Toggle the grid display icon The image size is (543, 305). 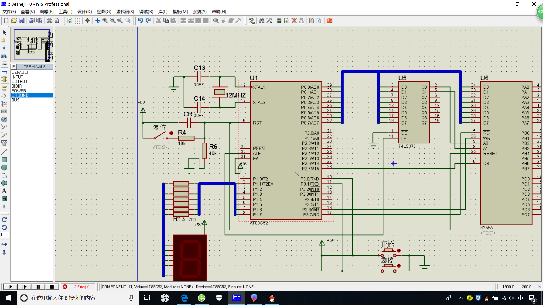pos(77,21)
